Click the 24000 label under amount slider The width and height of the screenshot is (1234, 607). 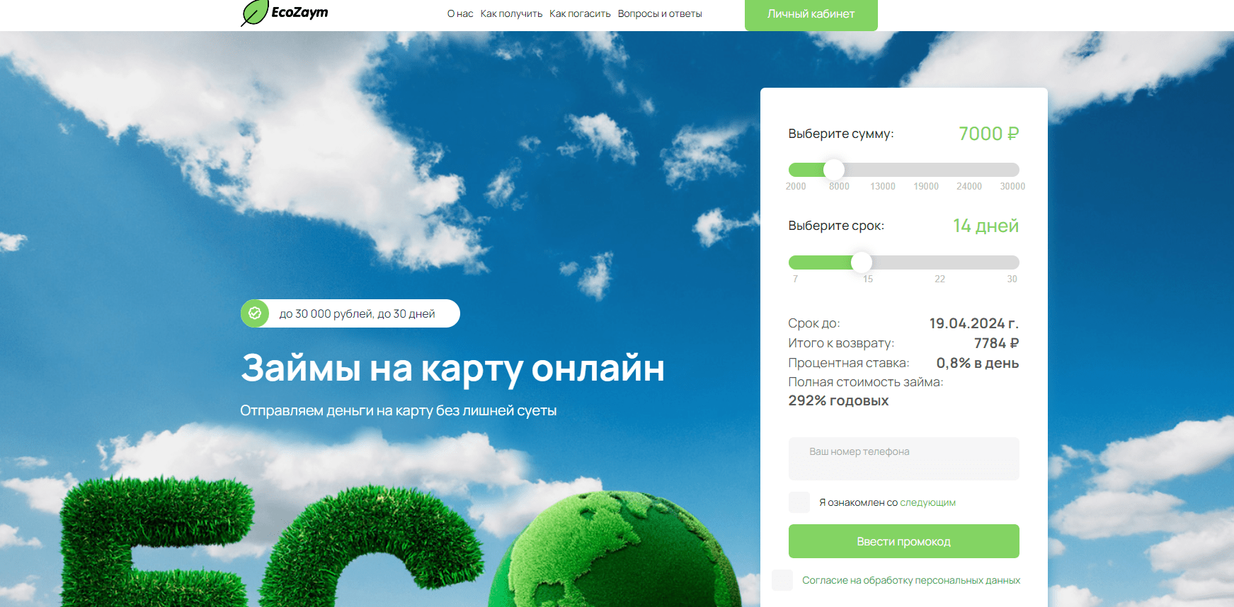coord(969,187)
